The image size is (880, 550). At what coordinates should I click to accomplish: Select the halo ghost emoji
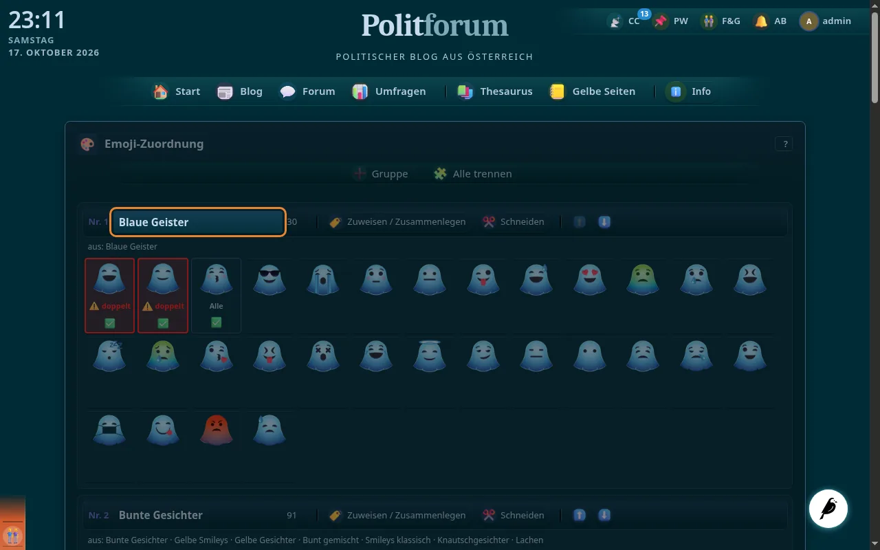(430, 355)
